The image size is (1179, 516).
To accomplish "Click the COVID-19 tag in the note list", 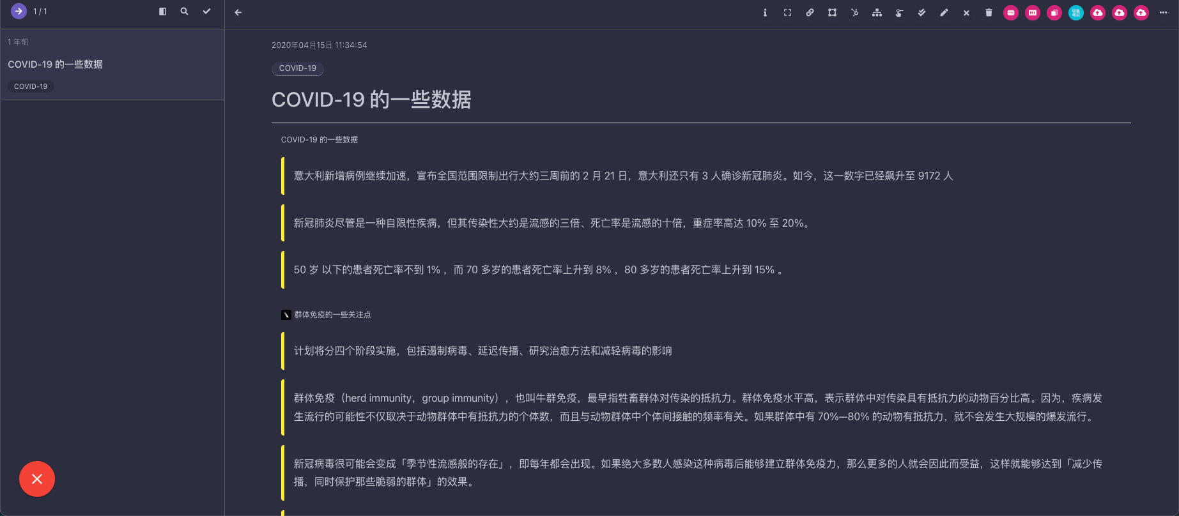I will pos(31,86).
